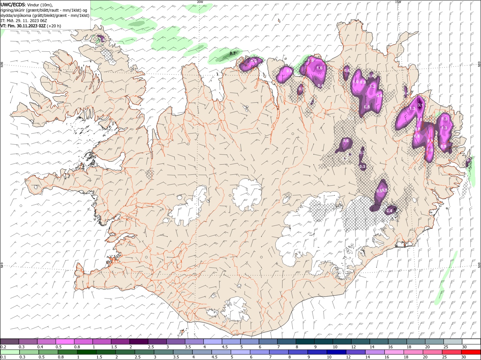This screenshot has width=481, height=360.
Task: Click the 'Vindur (10m)' text in header
Action: click(x=40, y=4)
